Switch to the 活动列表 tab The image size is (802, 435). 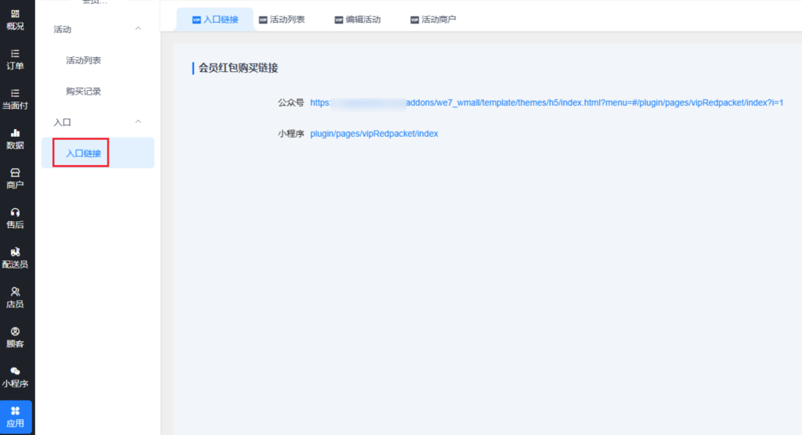[281, 20]
